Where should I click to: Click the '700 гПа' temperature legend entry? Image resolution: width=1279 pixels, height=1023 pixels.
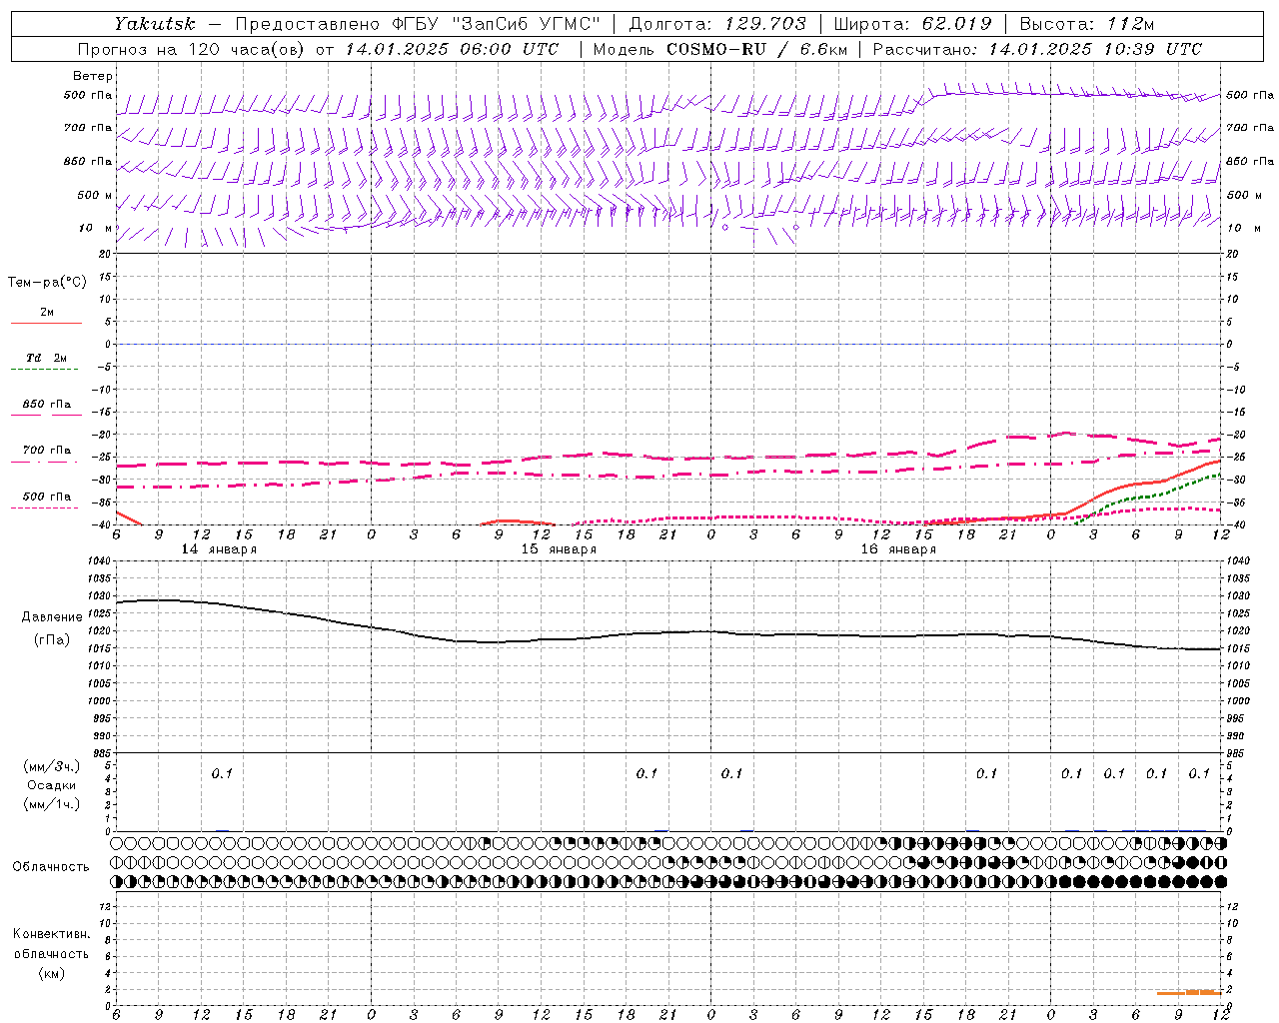pyautogui.click(x=47, y=451)
